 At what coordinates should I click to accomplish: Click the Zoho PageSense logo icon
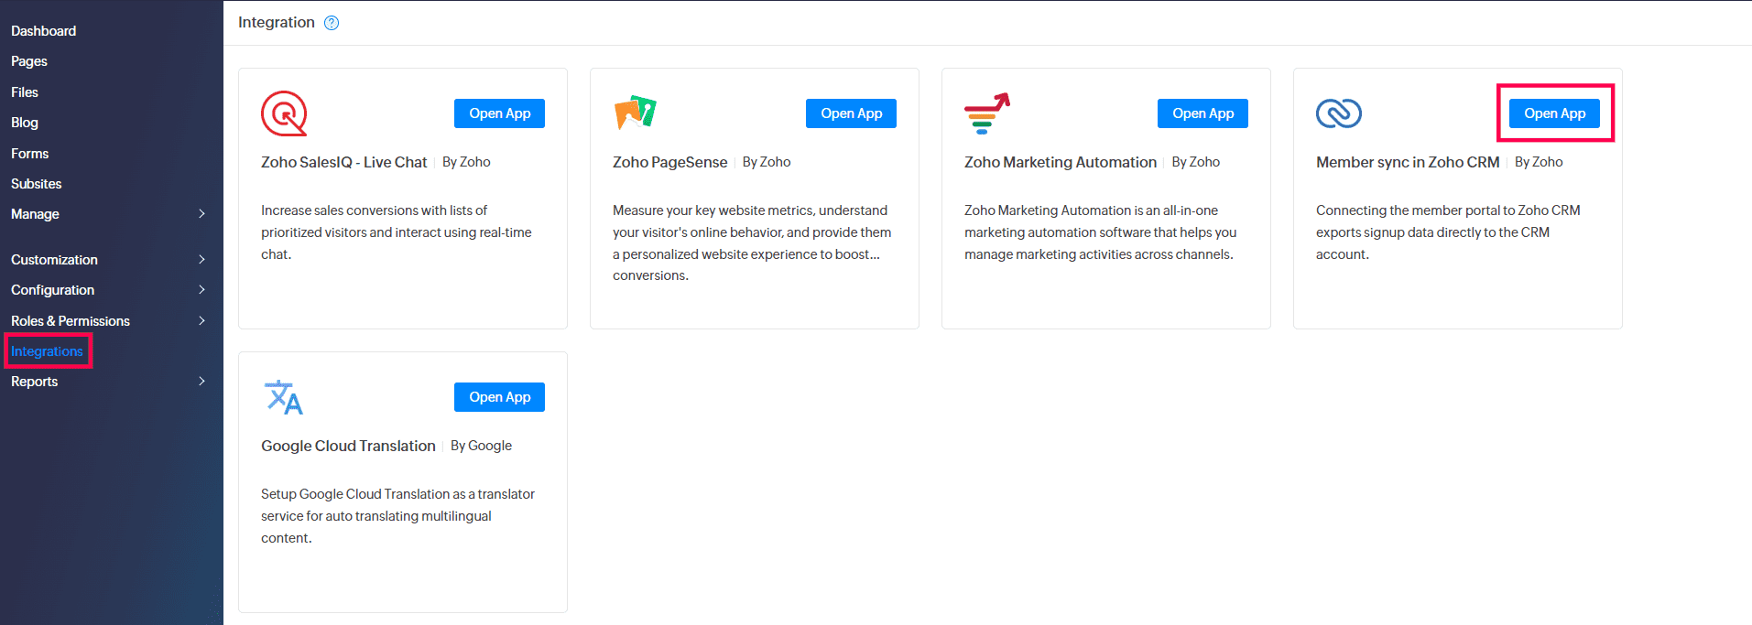coord(636,113)
